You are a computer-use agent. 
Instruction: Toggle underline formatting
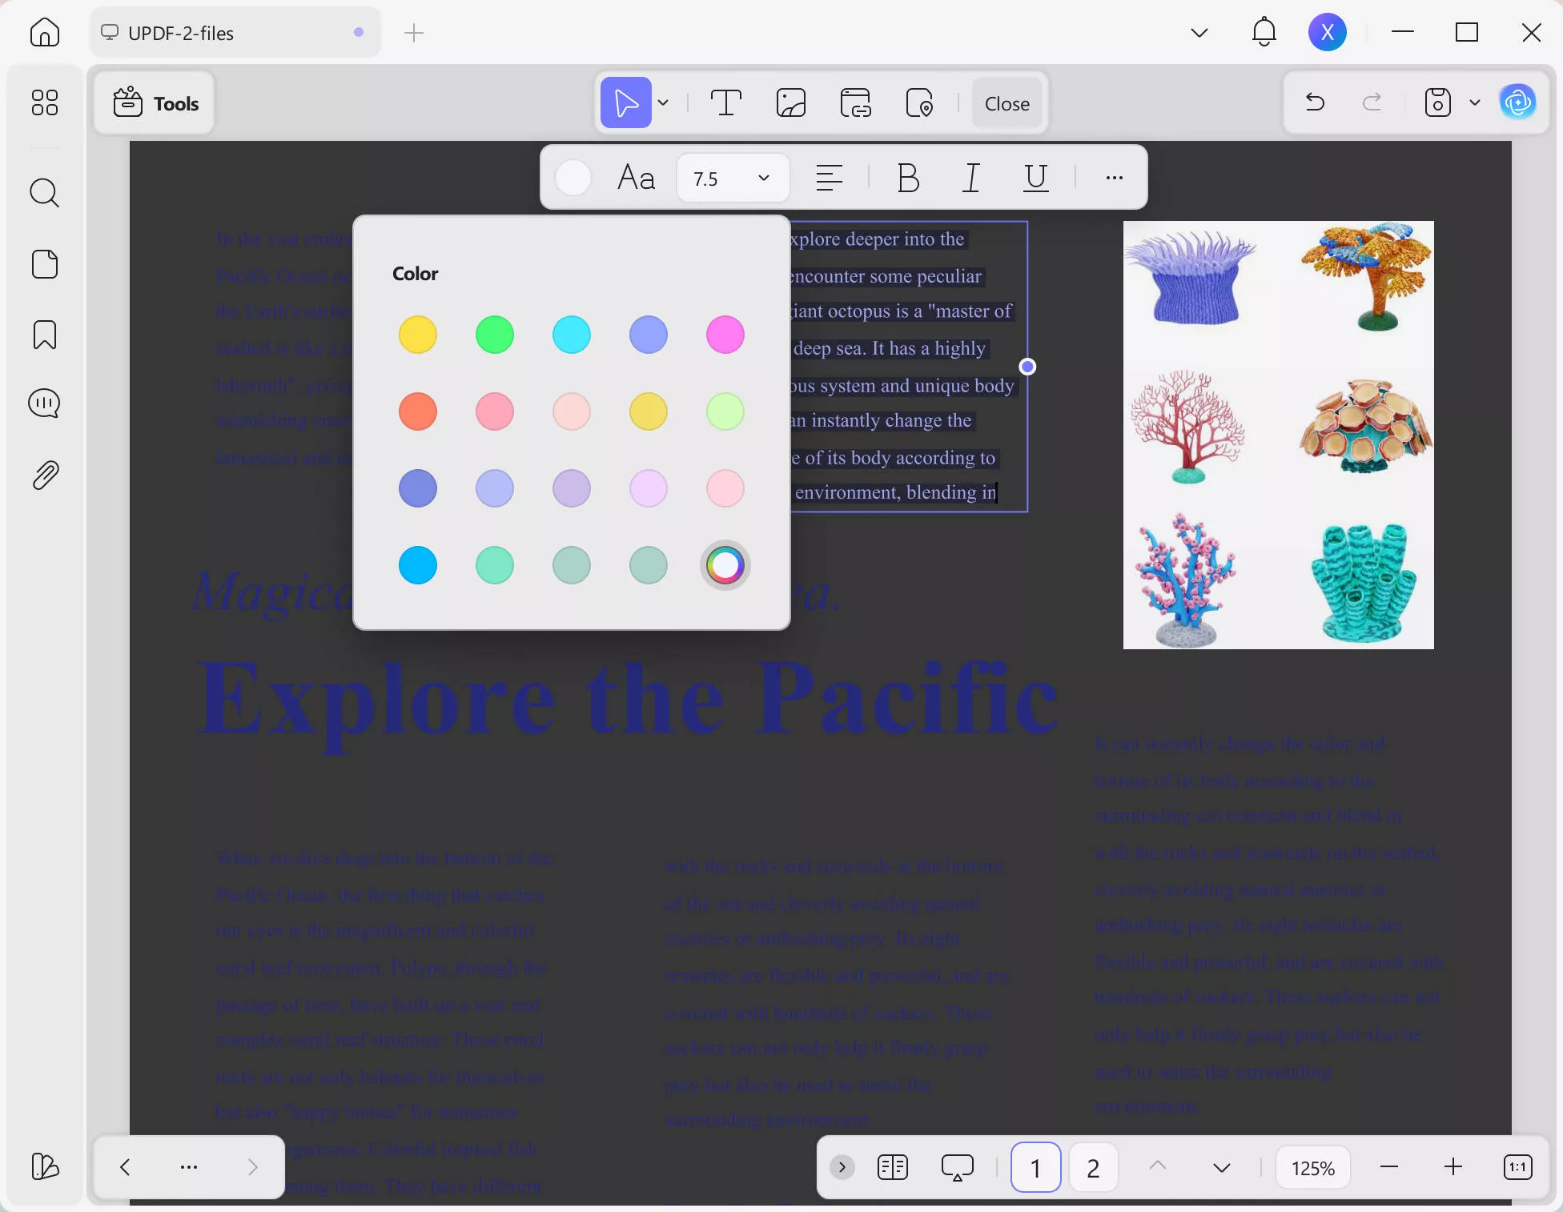coord(1036,178)
